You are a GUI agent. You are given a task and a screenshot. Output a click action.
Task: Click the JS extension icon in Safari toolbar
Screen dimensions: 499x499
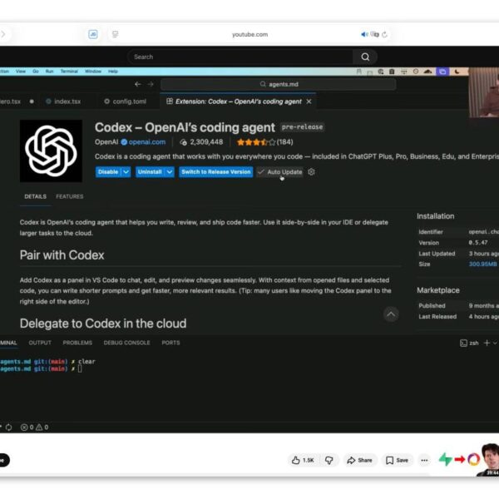click(x=93, y=34)
